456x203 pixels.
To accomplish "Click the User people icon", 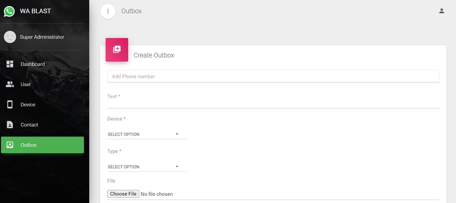I will [10, 85].
